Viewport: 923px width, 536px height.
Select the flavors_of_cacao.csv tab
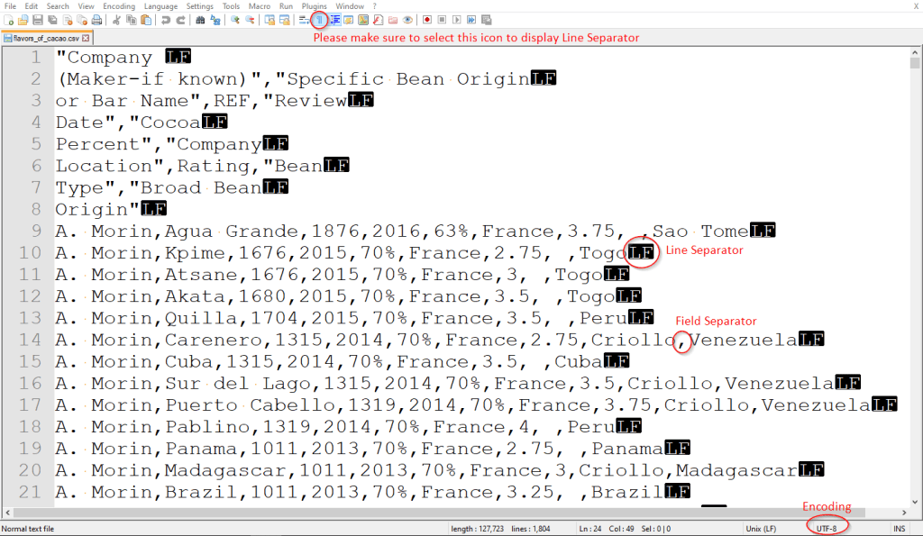coord(43,38)
